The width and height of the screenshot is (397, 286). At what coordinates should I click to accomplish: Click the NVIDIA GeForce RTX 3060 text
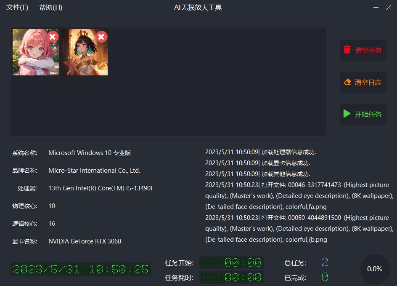coord(85,241)
